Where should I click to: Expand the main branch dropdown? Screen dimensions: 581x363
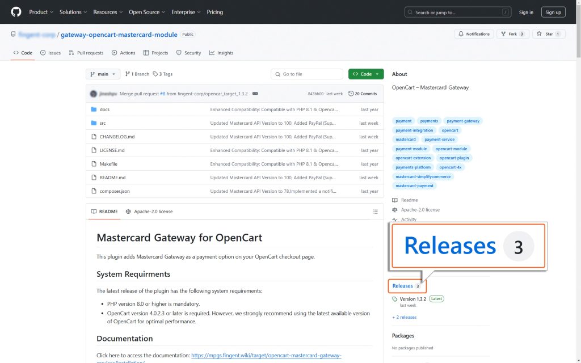tap(103, 74)
